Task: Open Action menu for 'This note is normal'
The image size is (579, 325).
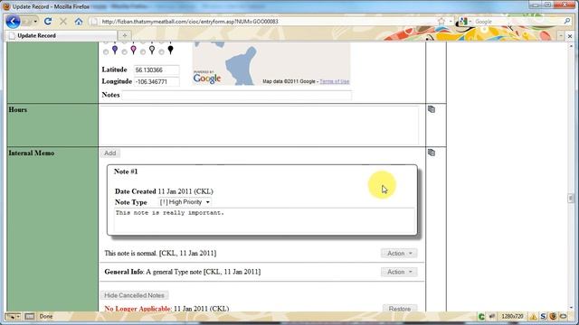Action: [399, 253]
